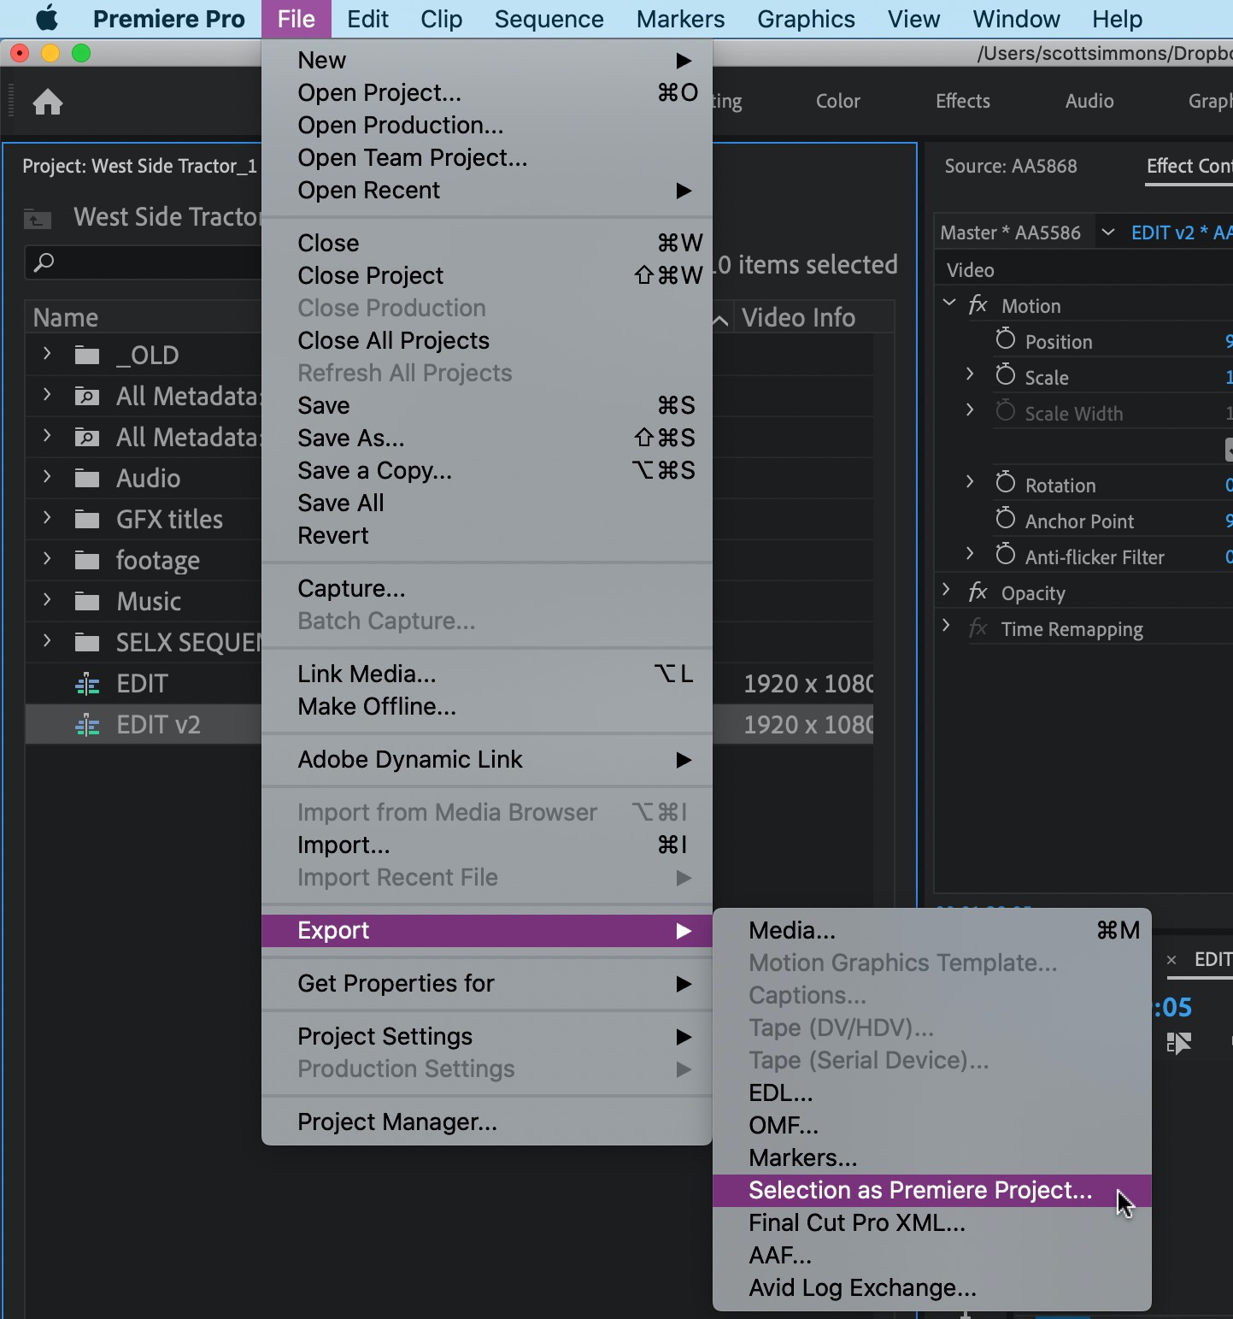Image resolution: width=1233 pixels, height=1319 pixels.
Task: Choose Export EDL option
Action: [x=932, y=1093]
